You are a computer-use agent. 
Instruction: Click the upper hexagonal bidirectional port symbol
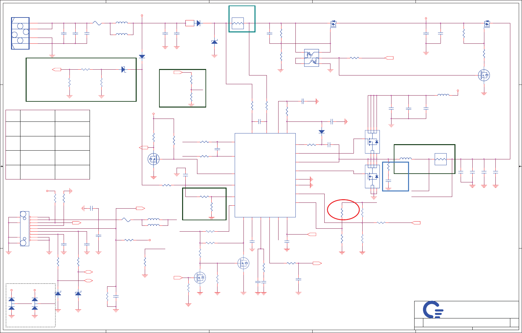(x=88, y=272)
